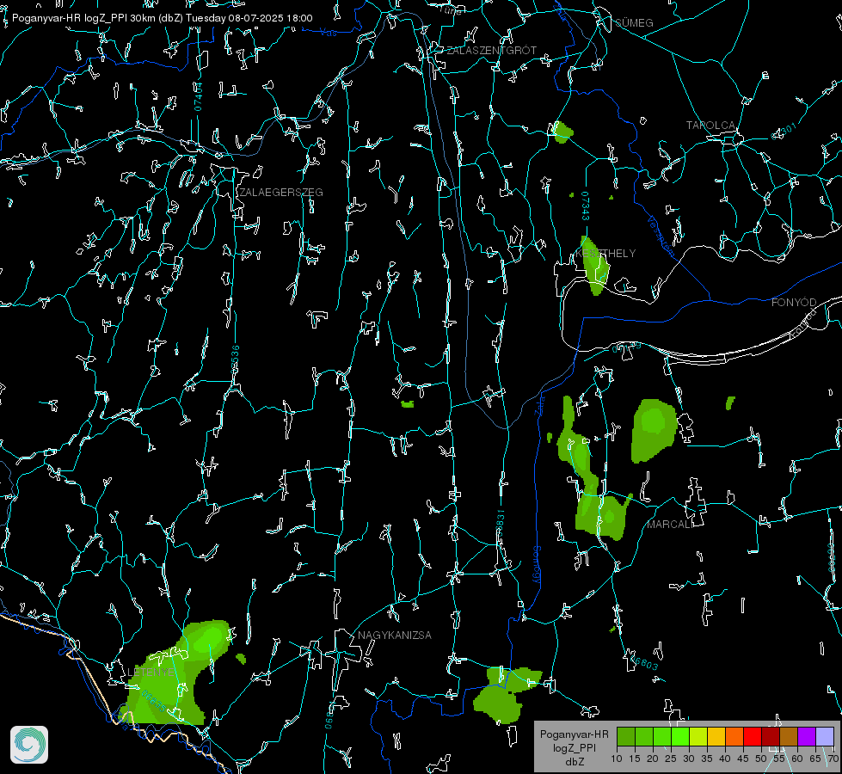Click the ZALAEGERSZEG city label
The image size is (842, 774).
tap(281, 193)
